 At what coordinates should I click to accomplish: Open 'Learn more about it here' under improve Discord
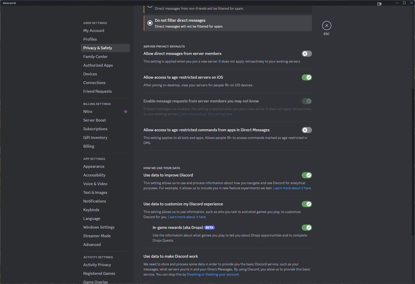click(292, 188)
